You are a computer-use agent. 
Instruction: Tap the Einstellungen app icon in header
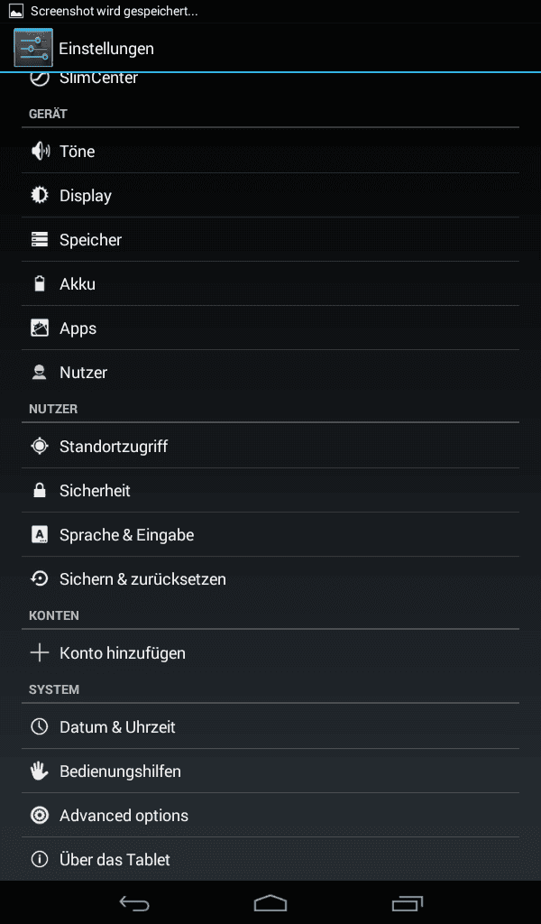click(x=33, y=48)
